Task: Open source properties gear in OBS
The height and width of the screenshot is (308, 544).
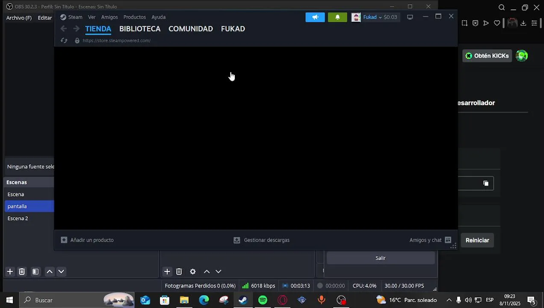Action: [193, 272]
